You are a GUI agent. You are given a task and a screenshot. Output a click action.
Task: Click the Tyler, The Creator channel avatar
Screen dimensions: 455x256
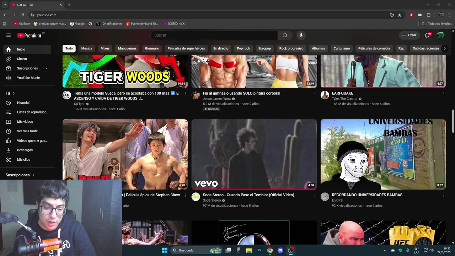[x=325, y=95]
